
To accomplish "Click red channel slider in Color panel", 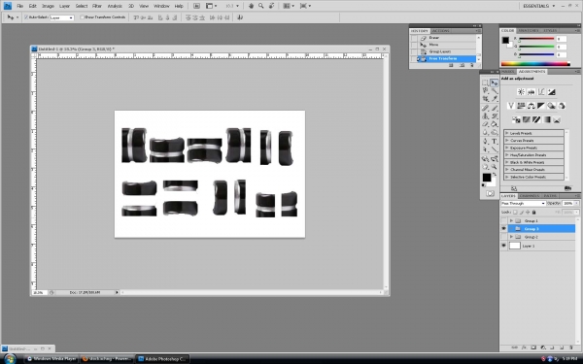I will click(536, 39).
